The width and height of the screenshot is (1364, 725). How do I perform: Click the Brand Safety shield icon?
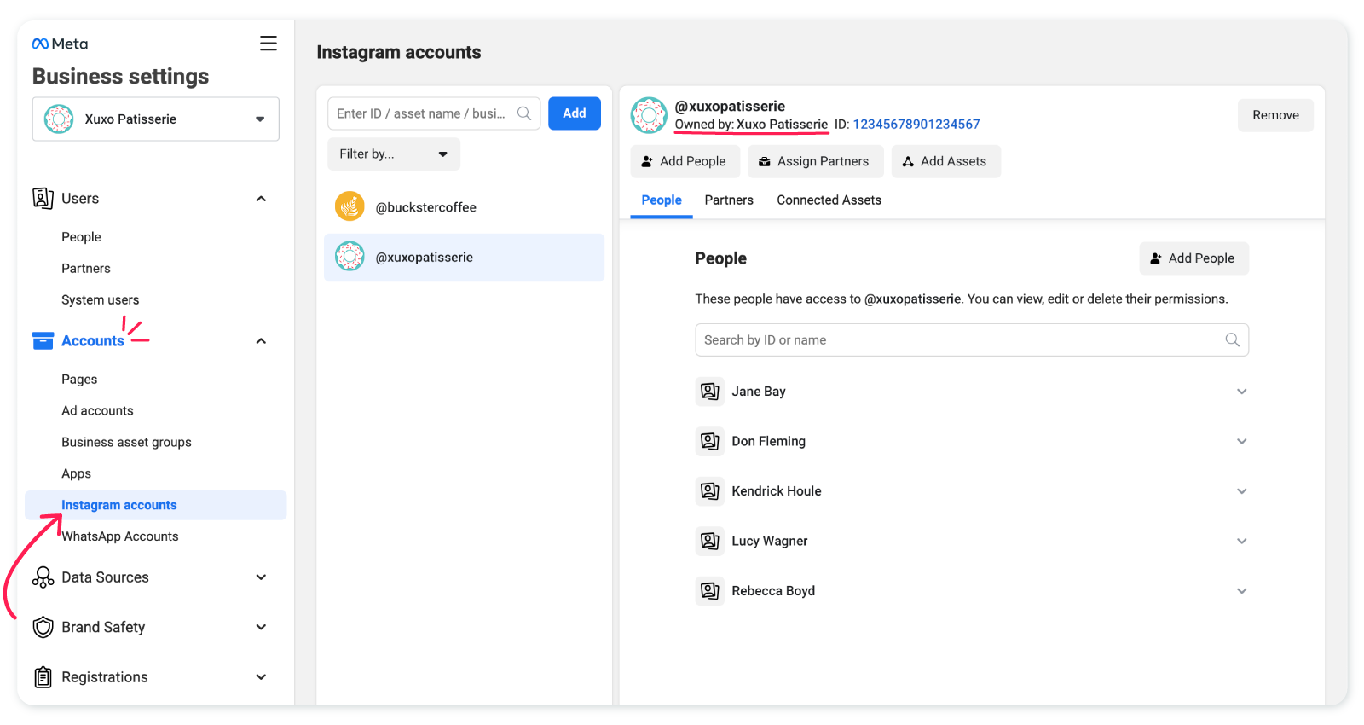tap(43, 628)
